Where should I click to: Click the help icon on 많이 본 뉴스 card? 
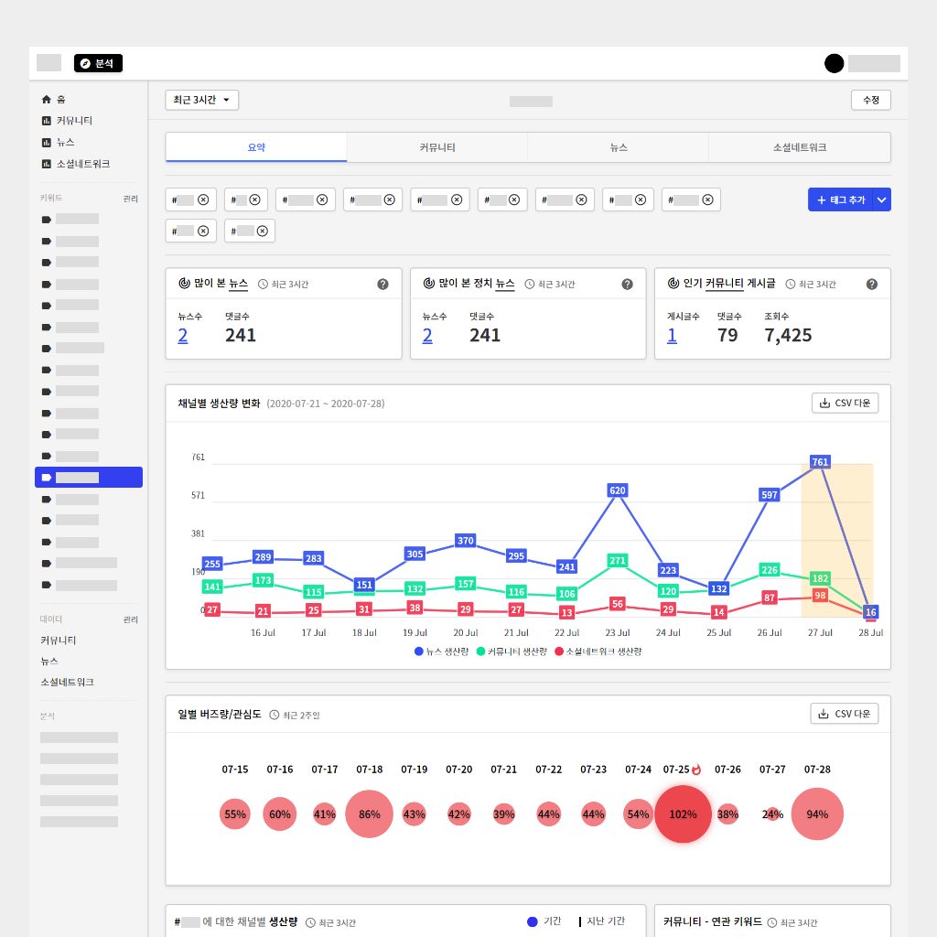click(382, 285)
